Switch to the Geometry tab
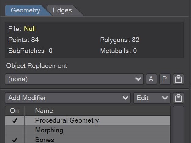Viewport: 191px width, 143px height. point(26,10)
